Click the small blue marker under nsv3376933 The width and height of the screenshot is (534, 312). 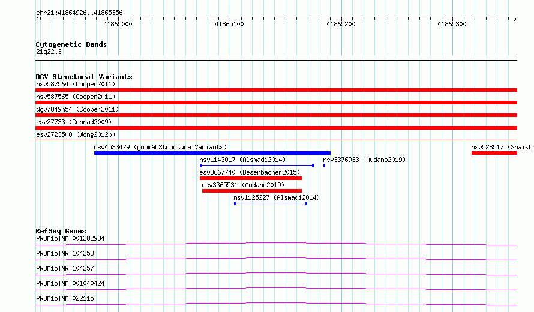[x=324, y=166]
